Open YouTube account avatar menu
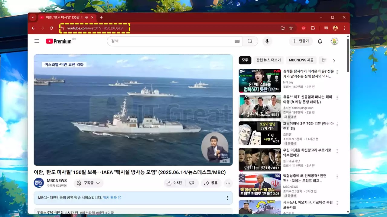The image size is (387, 217). click(334, 41)
